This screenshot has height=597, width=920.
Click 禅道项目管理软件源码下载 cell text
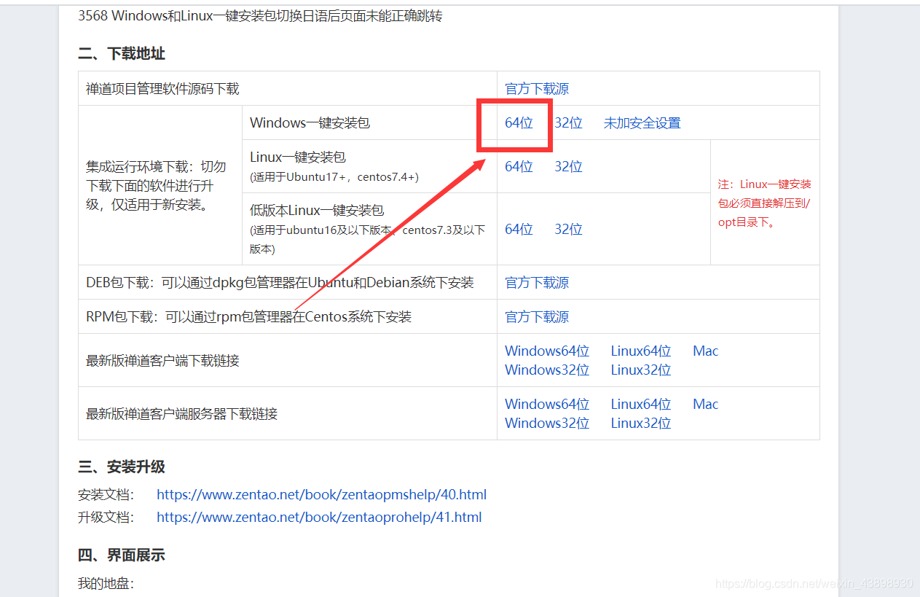click(162, 89)
